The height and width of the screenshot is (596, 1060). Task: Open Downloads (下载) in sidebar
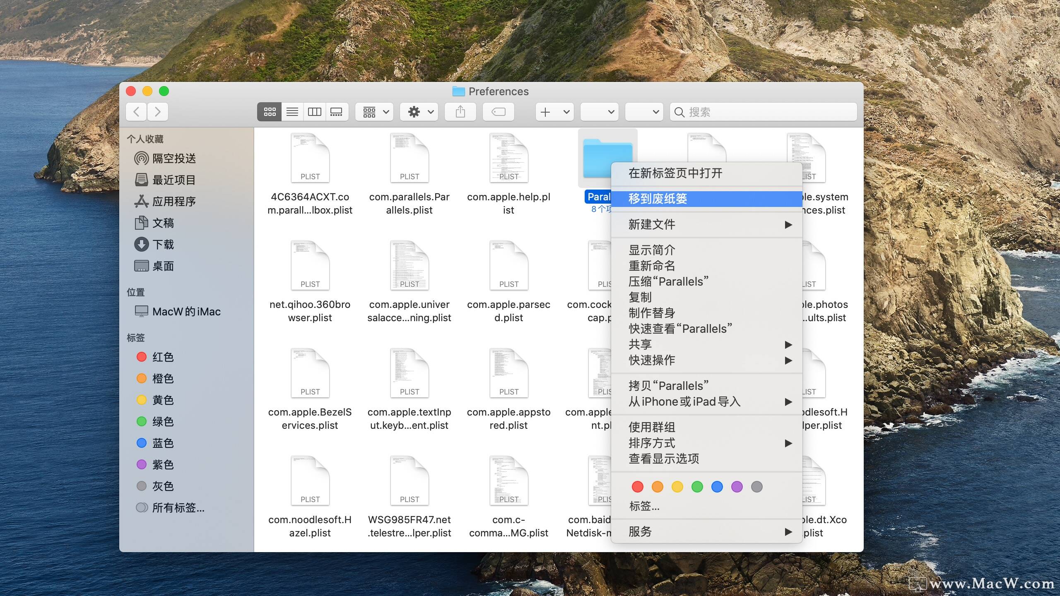pyautogui.click(x=163, y=245)
